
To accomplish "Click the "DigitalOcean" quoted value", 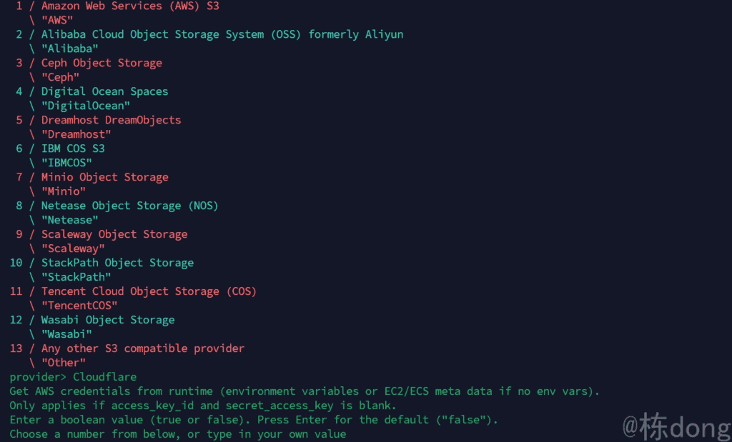I will pos(86,106).
